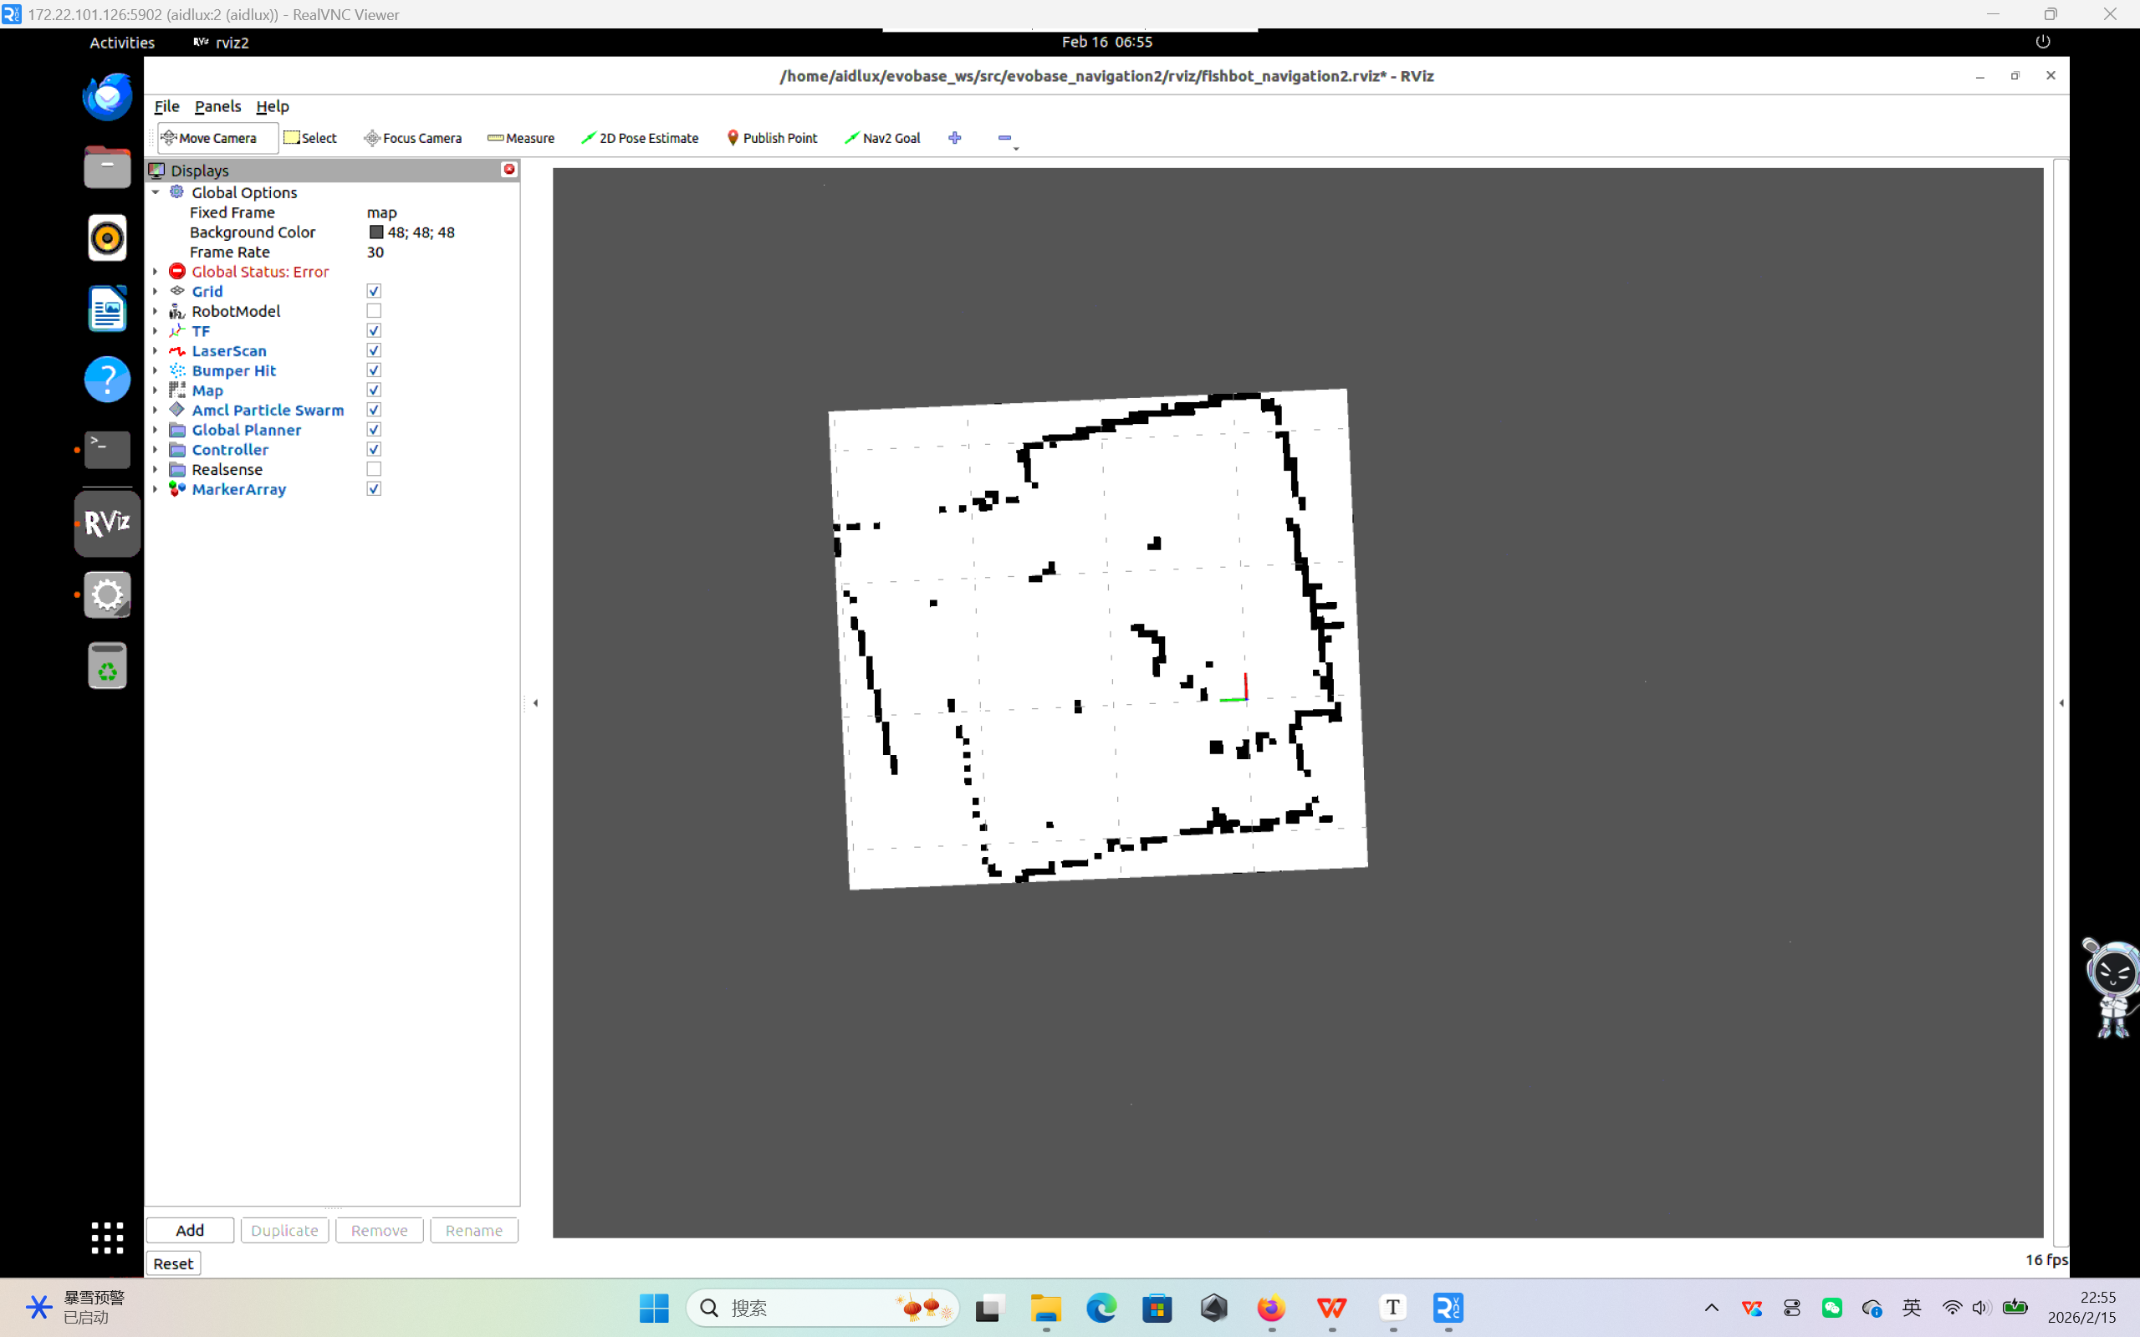This screenshot has width=2140, height=1337.
Task: Open the File menu
Action: click(x=166, y=106)
